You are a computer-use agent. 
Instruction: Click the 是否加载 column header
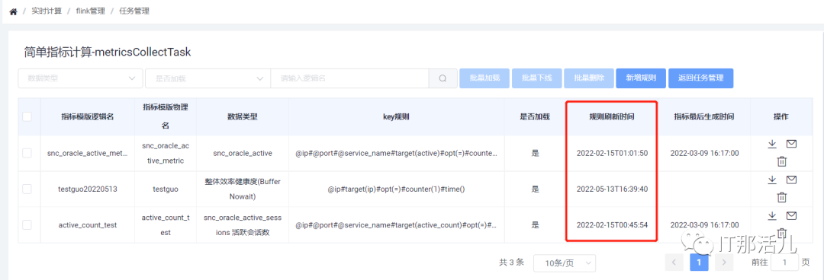pos(534,117)
